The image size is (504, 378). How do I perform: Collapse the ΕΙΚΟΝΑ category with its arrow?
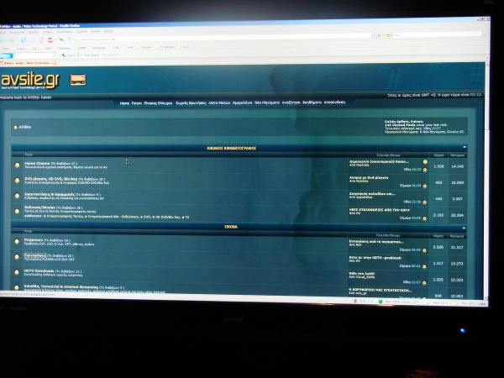(x=464, y=228)
